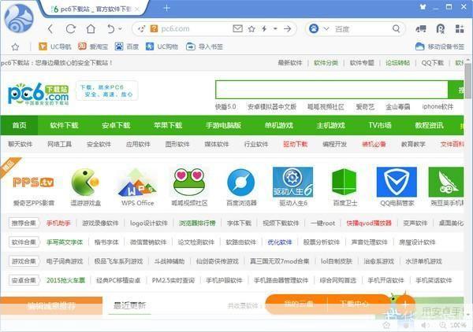Expand the search engine chooser arrow
473x332 pixels.
326,29
